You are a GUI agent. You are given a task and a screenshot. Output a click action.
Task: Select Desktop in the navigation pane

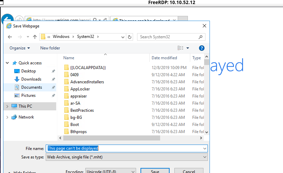28,71
